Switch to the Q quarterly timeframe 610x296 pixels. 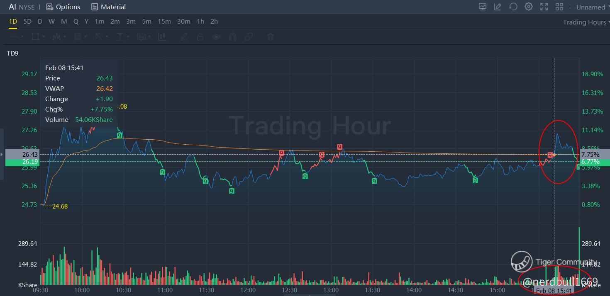coord(76,22)
